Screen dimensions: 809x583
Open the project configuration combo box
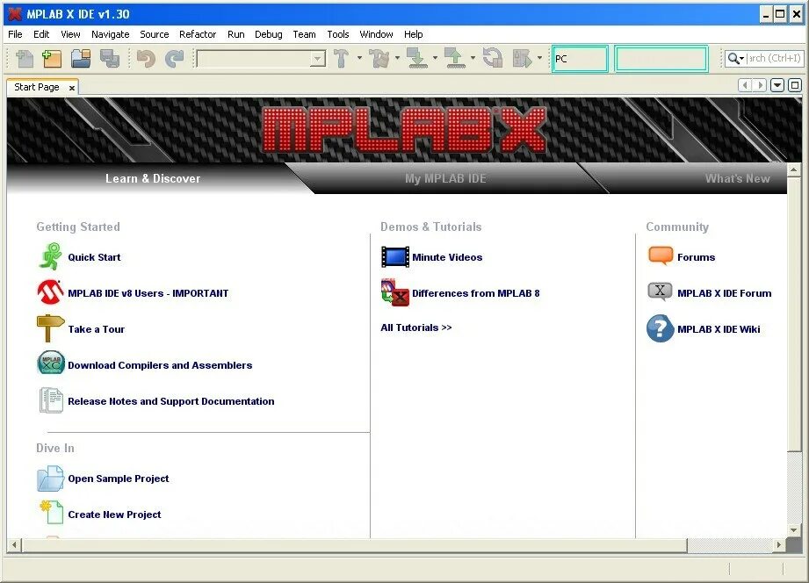pos(261,58)
